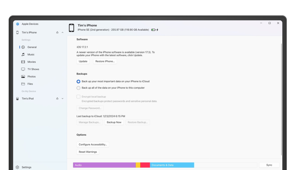Select back up to iCloud radio option

(x=78, y=82)
